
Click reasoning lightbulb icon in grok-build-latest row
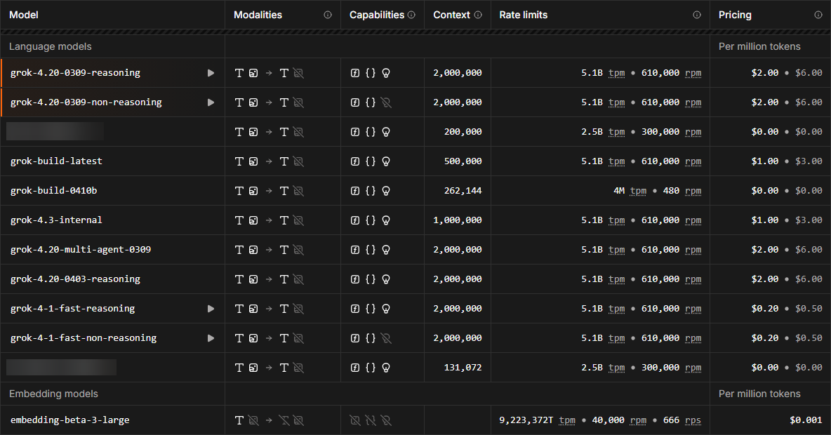pos(386,161)
